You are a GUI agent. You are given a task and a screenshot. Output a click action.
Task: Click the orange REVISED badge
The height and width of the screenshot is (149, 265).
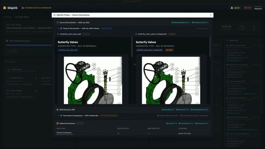169,50
